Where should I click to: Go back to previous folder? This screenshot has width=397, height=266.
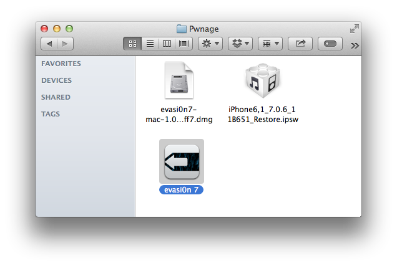coord(49,44)
